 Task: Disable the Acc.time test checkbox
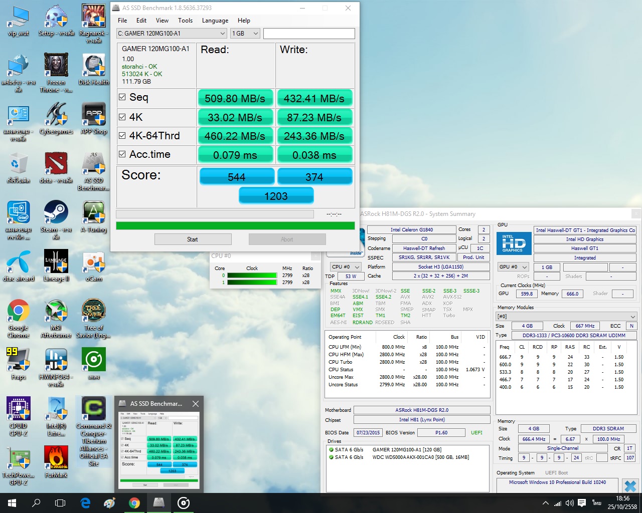[x=122, y=154]
